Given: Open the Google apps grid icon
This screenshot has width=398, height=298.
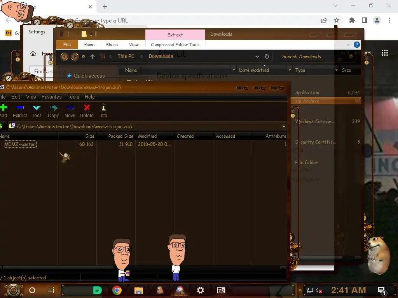Looking at the screenshot, I should (x=384, y=53).
